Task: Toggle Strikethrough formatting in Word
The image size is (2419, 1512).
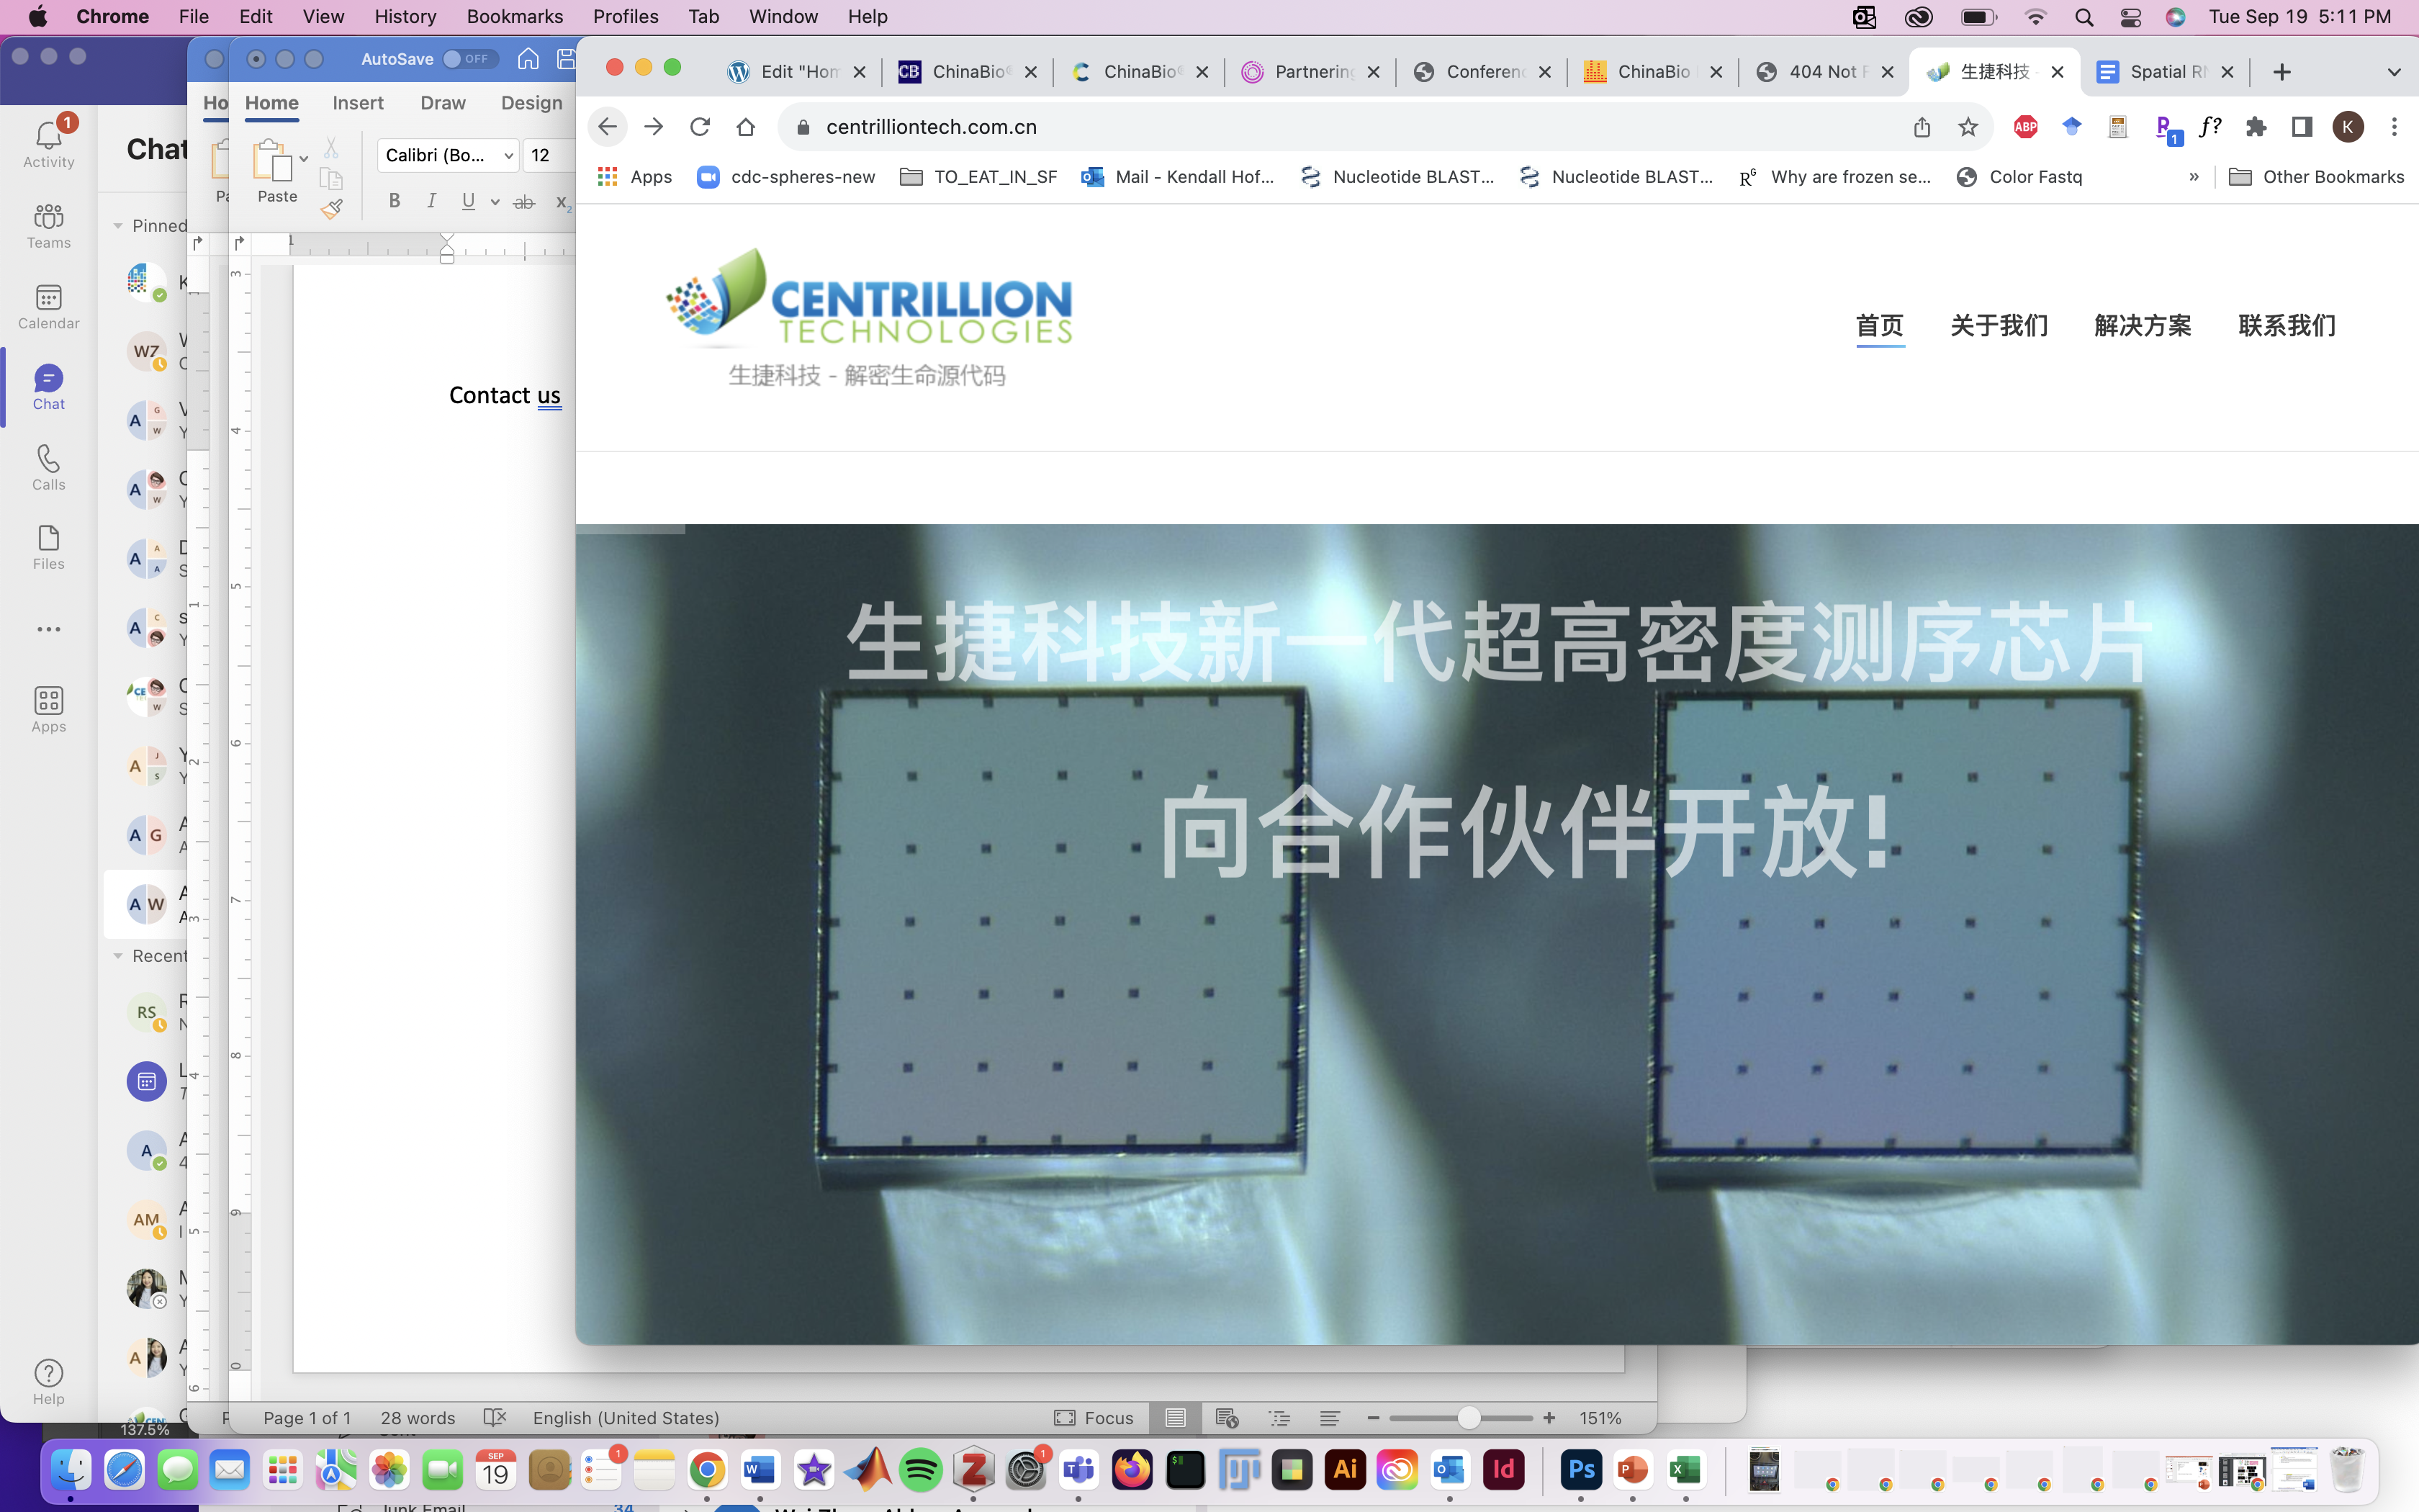Action: (524, 202)
